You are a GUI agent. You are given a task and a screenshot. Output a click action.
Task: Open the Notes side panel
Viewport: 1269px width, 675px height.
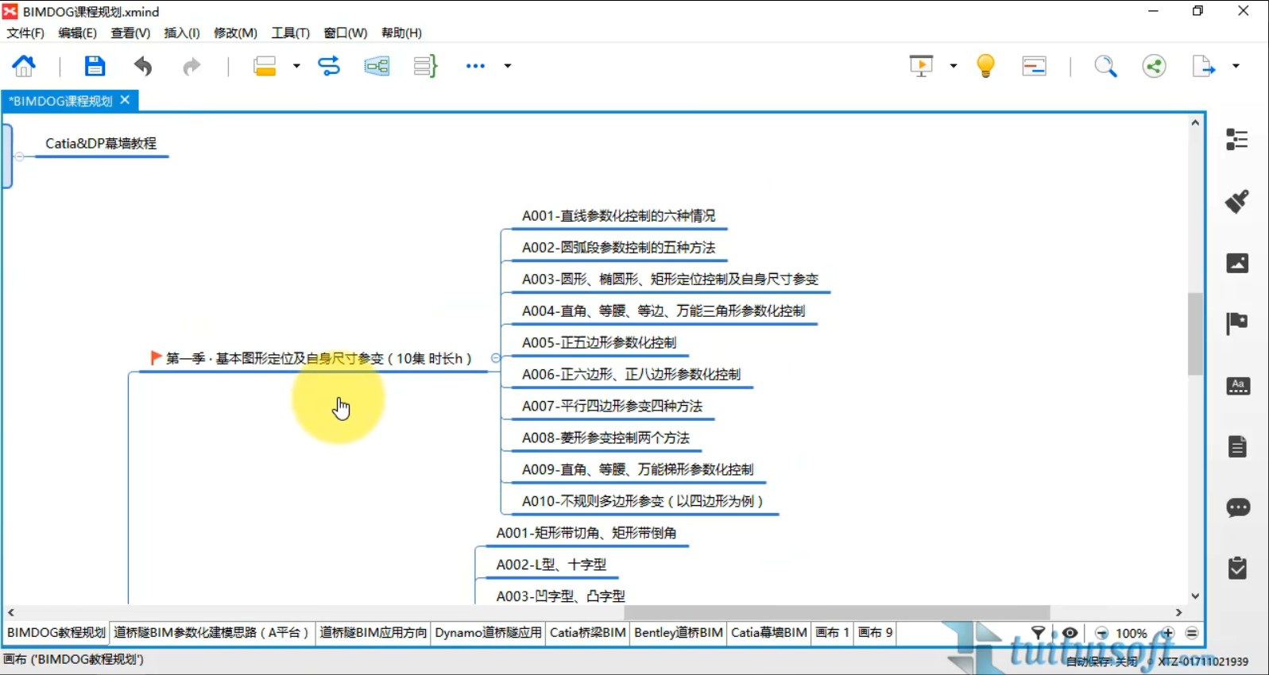point(1237,446)
